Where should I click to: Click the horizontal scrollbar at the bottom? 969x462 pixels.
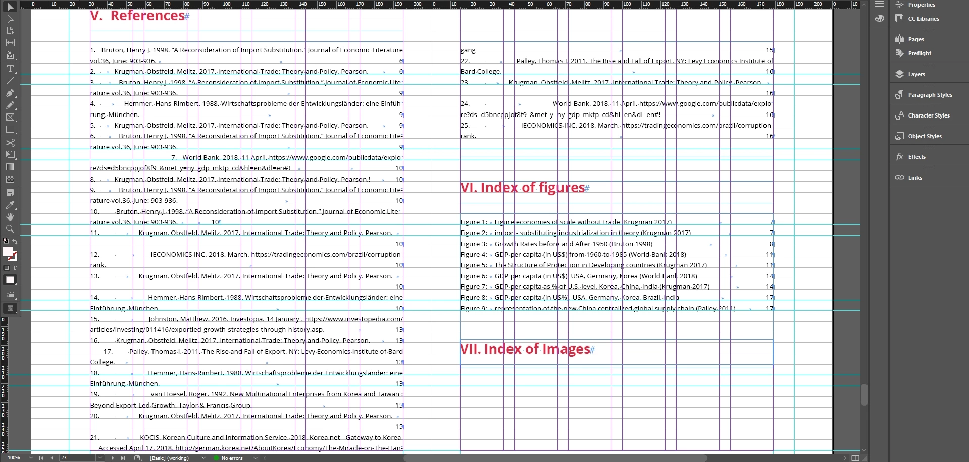[555, 458]
